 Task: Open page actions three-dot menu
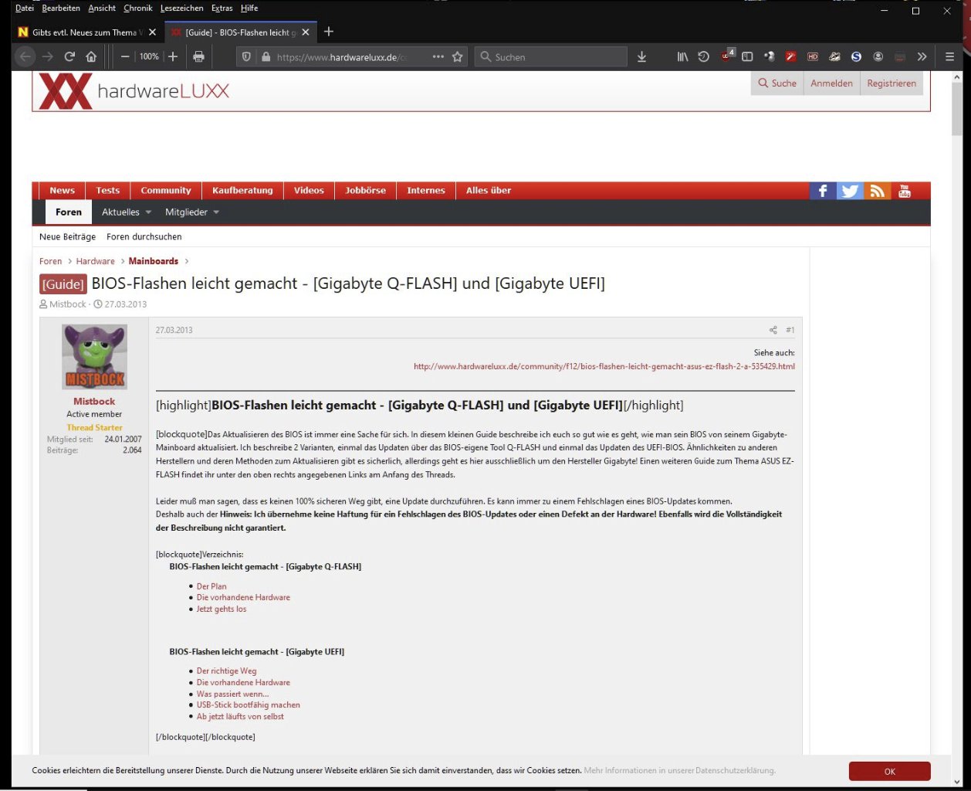pyautogui.click(x=438, y=56)
